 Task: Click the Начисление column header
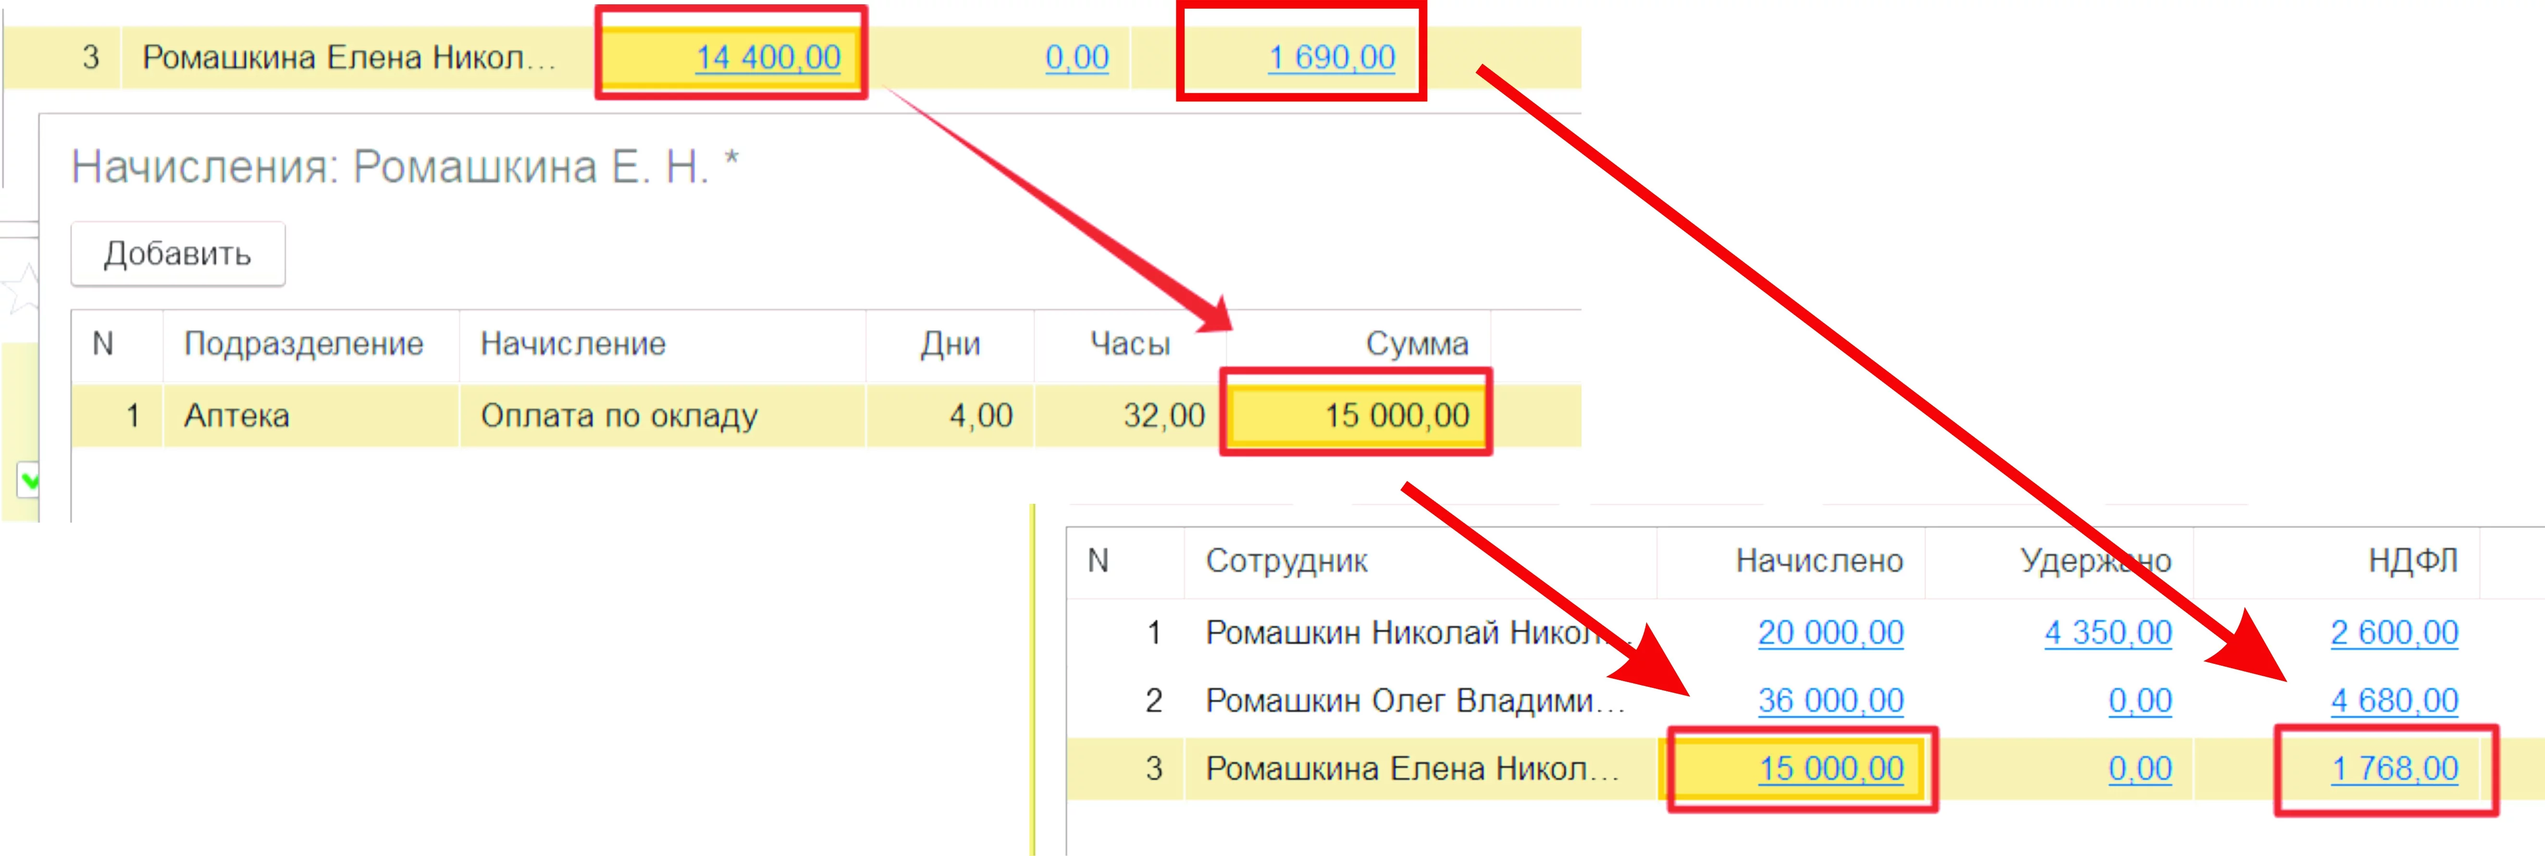573,343
